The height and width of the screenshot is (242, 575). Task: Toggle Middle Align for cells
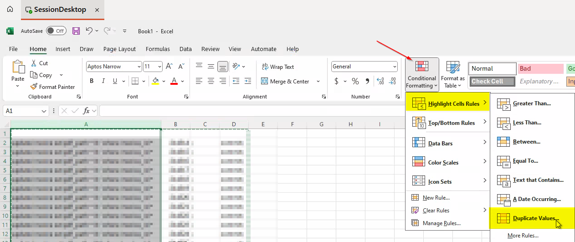tap(211, 66)
